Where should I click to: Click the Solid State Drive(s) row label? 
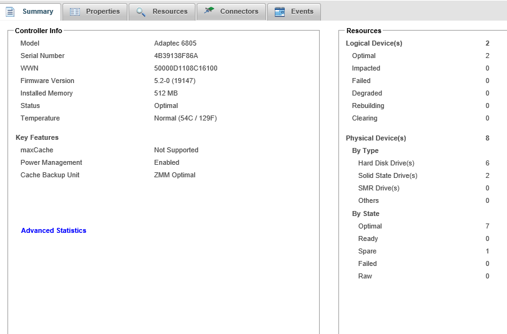pos(388,176)
